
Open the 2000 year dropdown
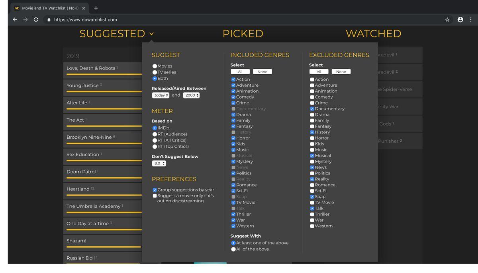(191, 95)
